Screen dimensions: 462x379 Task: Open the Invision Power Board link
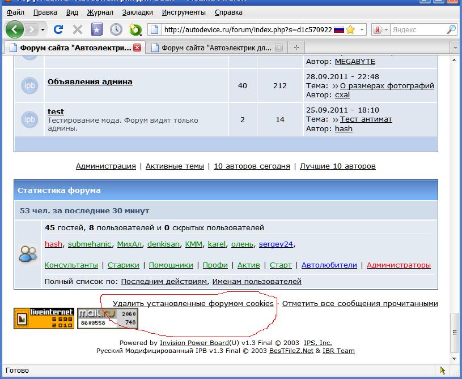194,343
